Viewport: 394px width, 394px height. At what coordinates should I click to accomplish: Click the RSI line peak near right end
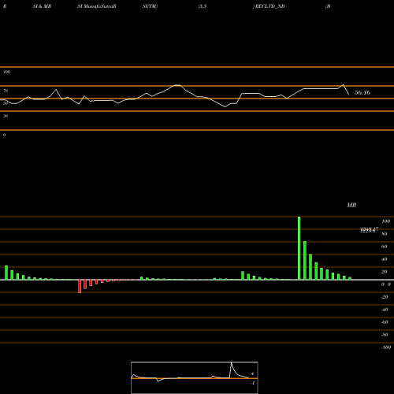(343, 84)
